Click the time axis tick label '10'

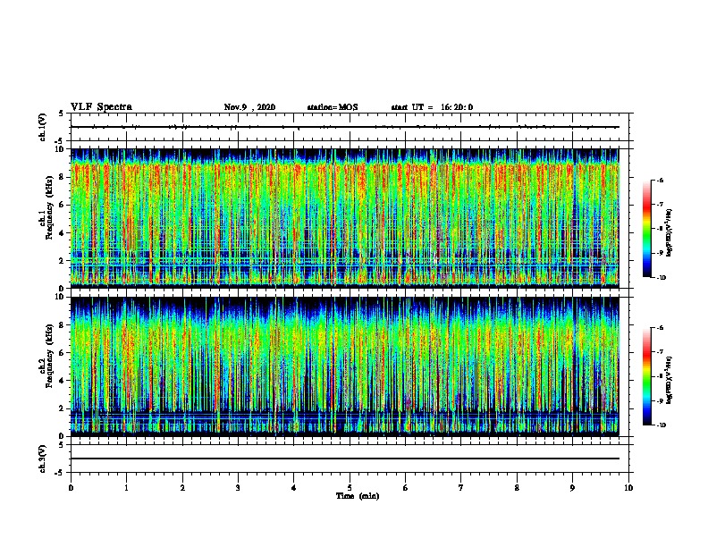coord(628,487)
